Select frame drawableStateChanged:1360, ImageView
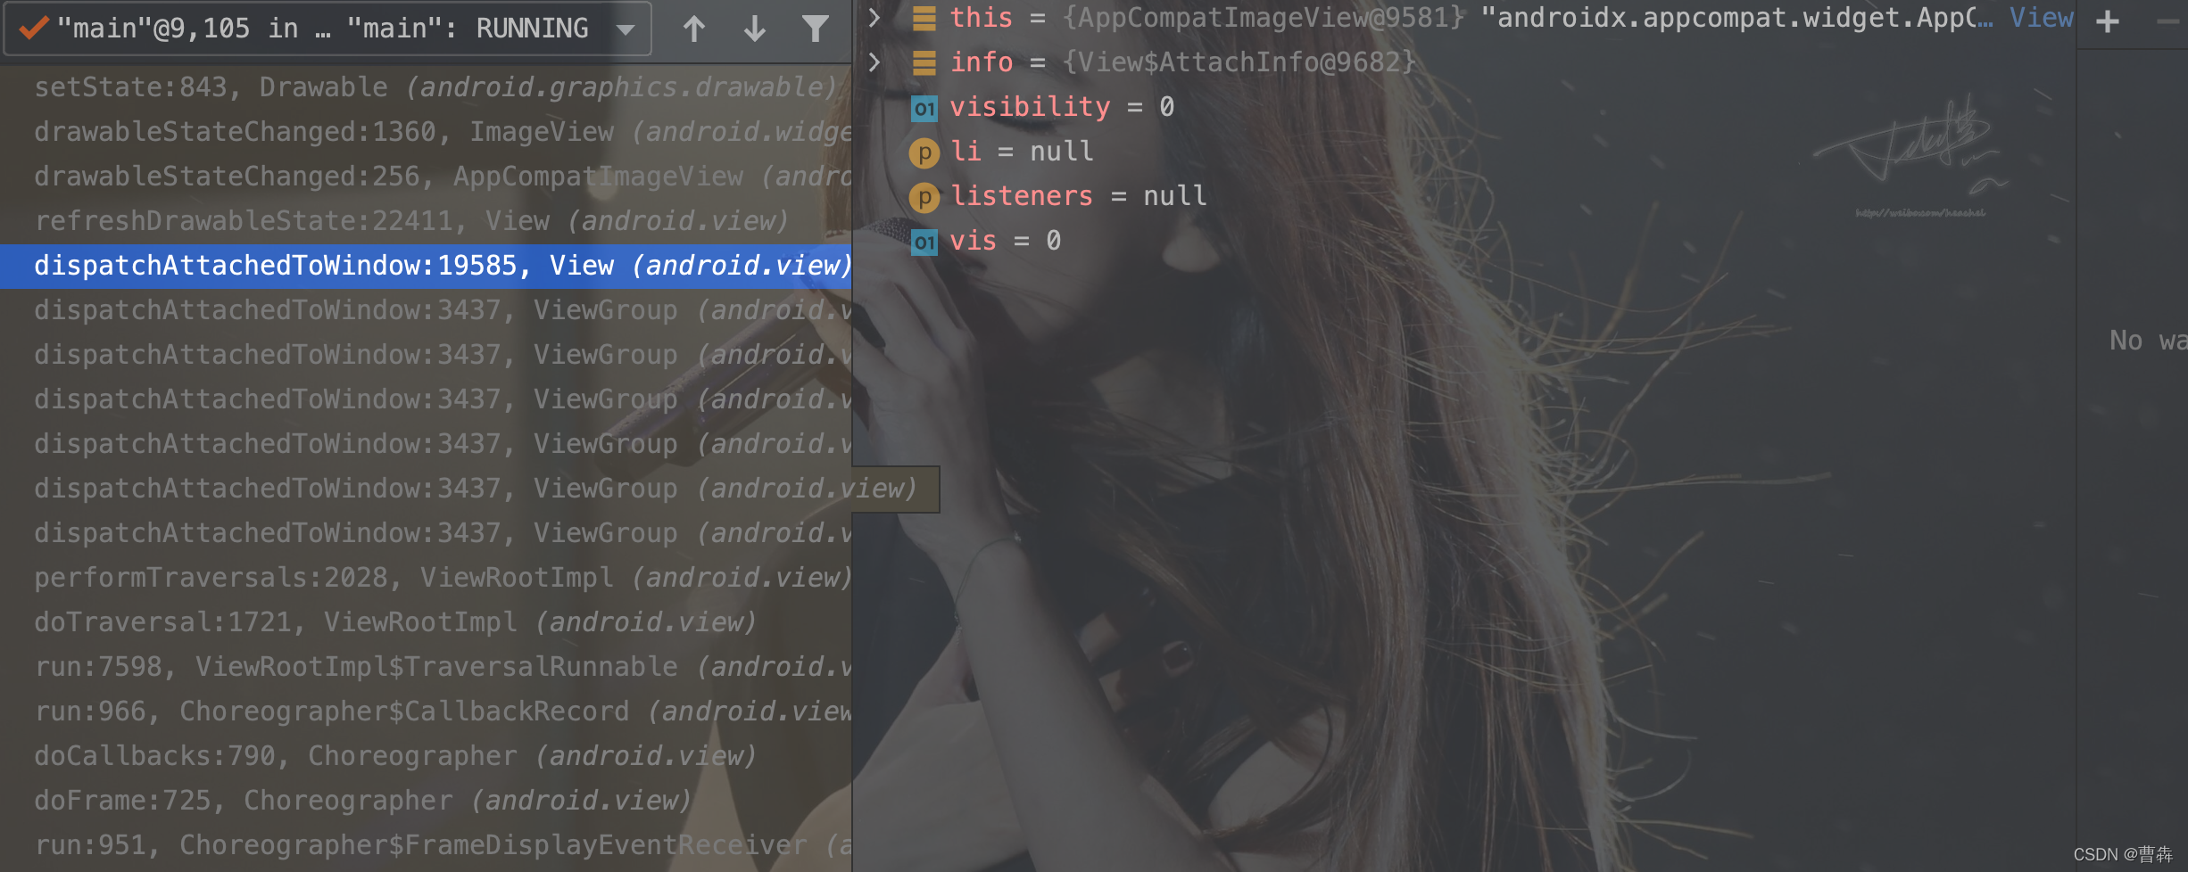 426,132
